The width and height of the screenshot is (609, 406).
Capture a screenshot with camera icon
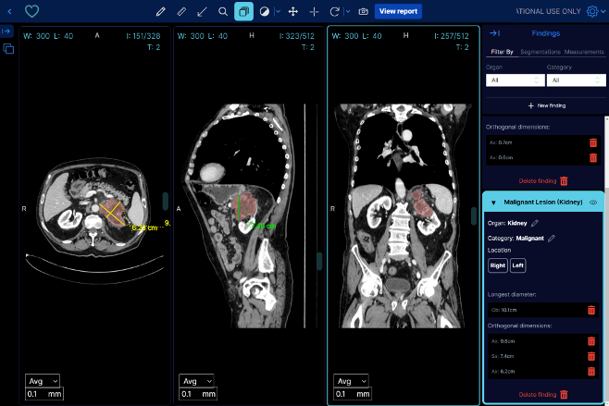pyautogui.click(x=363, y=11)
